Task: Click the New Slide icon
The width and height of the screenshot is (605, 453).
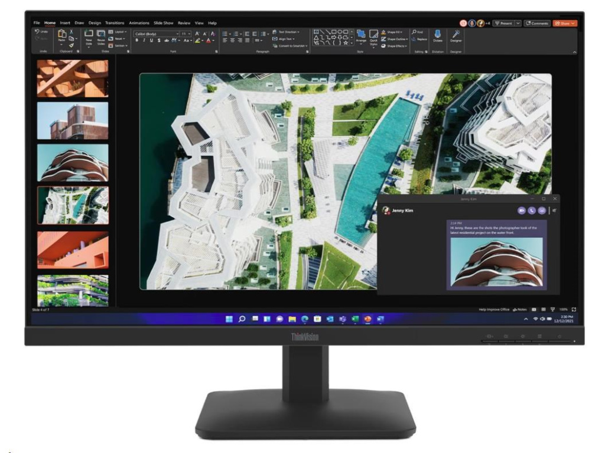Action: (89, 34)
